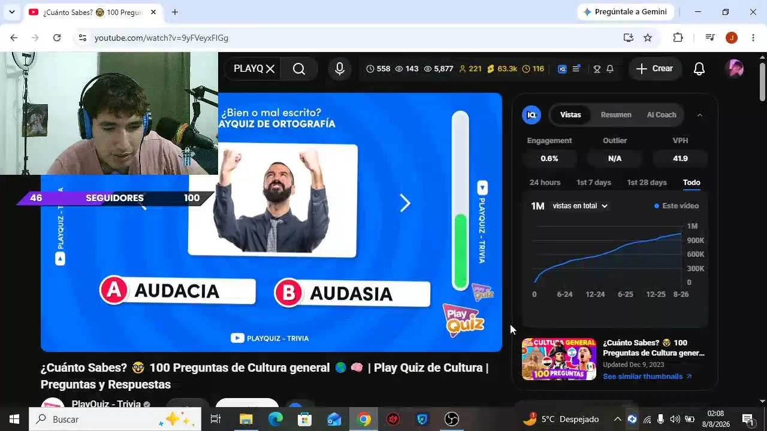Select the 1st 7 days time range

click(594, 183)
